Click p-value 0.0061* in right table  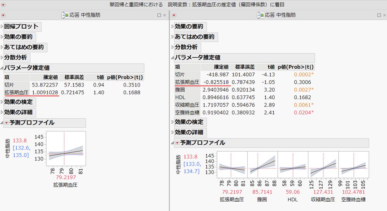[304, 105]
